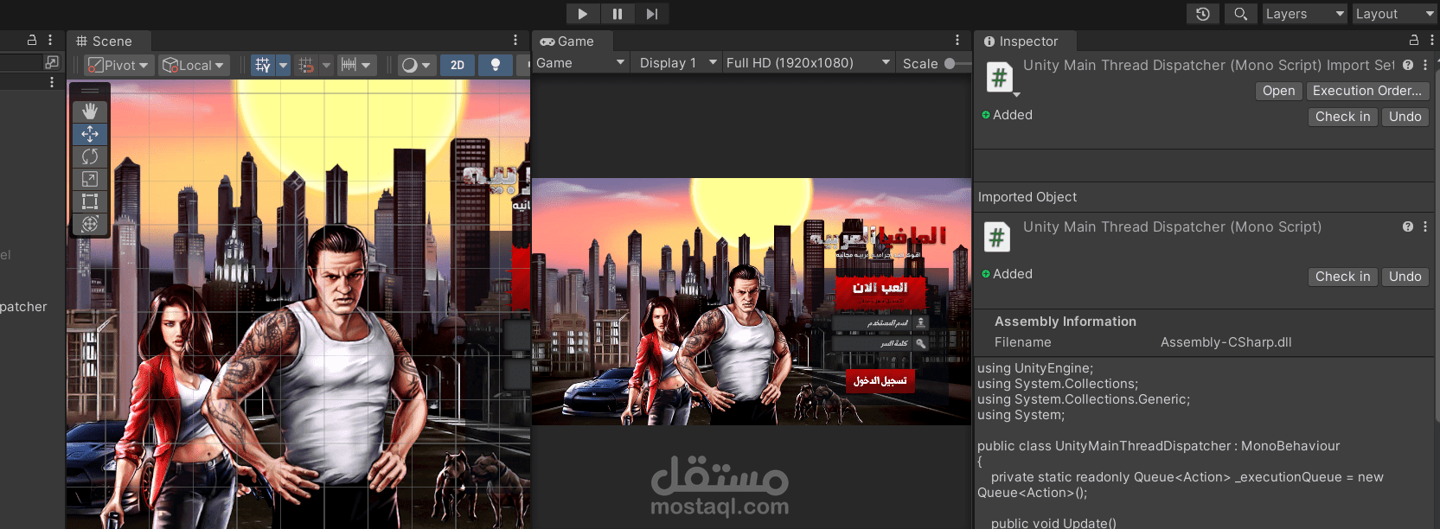Click the green Added icon under Imported Object
The width and height of the screenshot is (1440, 529).
coord(986,274)
